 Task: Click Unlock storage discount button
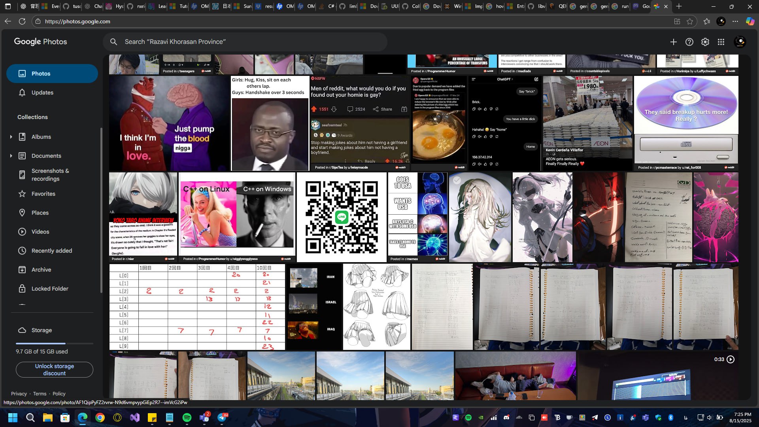[55, 370]
